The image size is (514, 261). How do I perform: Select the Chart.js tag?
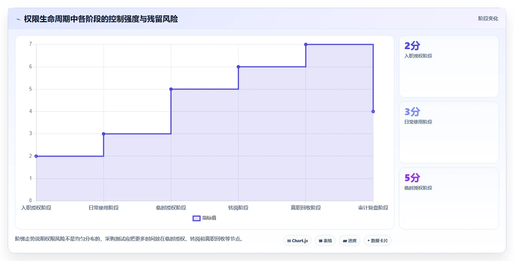point(297,241)
